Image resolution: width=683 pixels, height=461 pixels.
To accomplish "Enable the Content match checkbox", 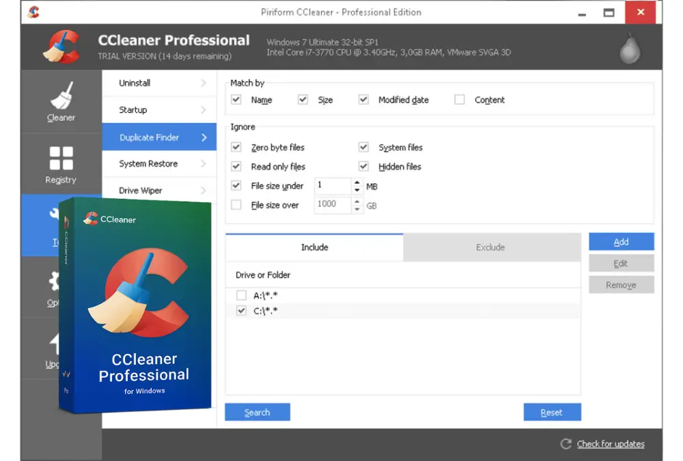I will tap(459, 99).
